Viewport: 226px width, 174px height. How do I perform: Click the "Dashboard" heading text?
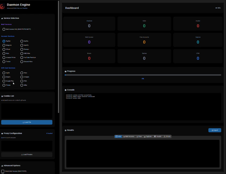pyautogui.click(x=72, y=8)
